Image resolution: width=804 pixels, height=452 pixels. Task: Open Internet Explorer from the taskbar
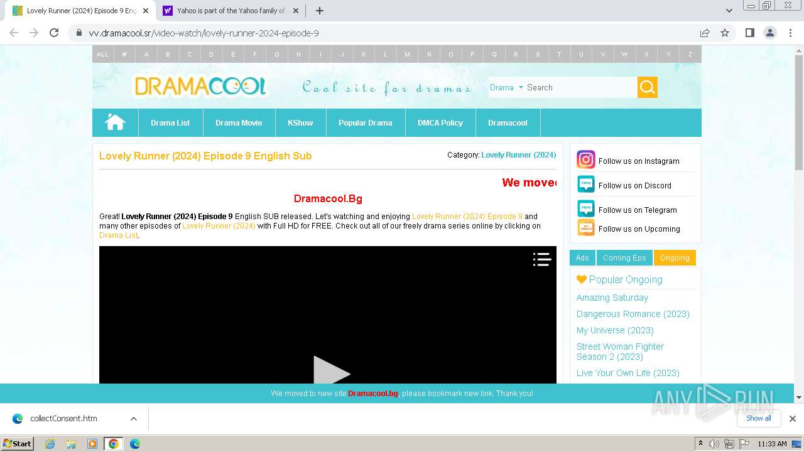point(50,444)
